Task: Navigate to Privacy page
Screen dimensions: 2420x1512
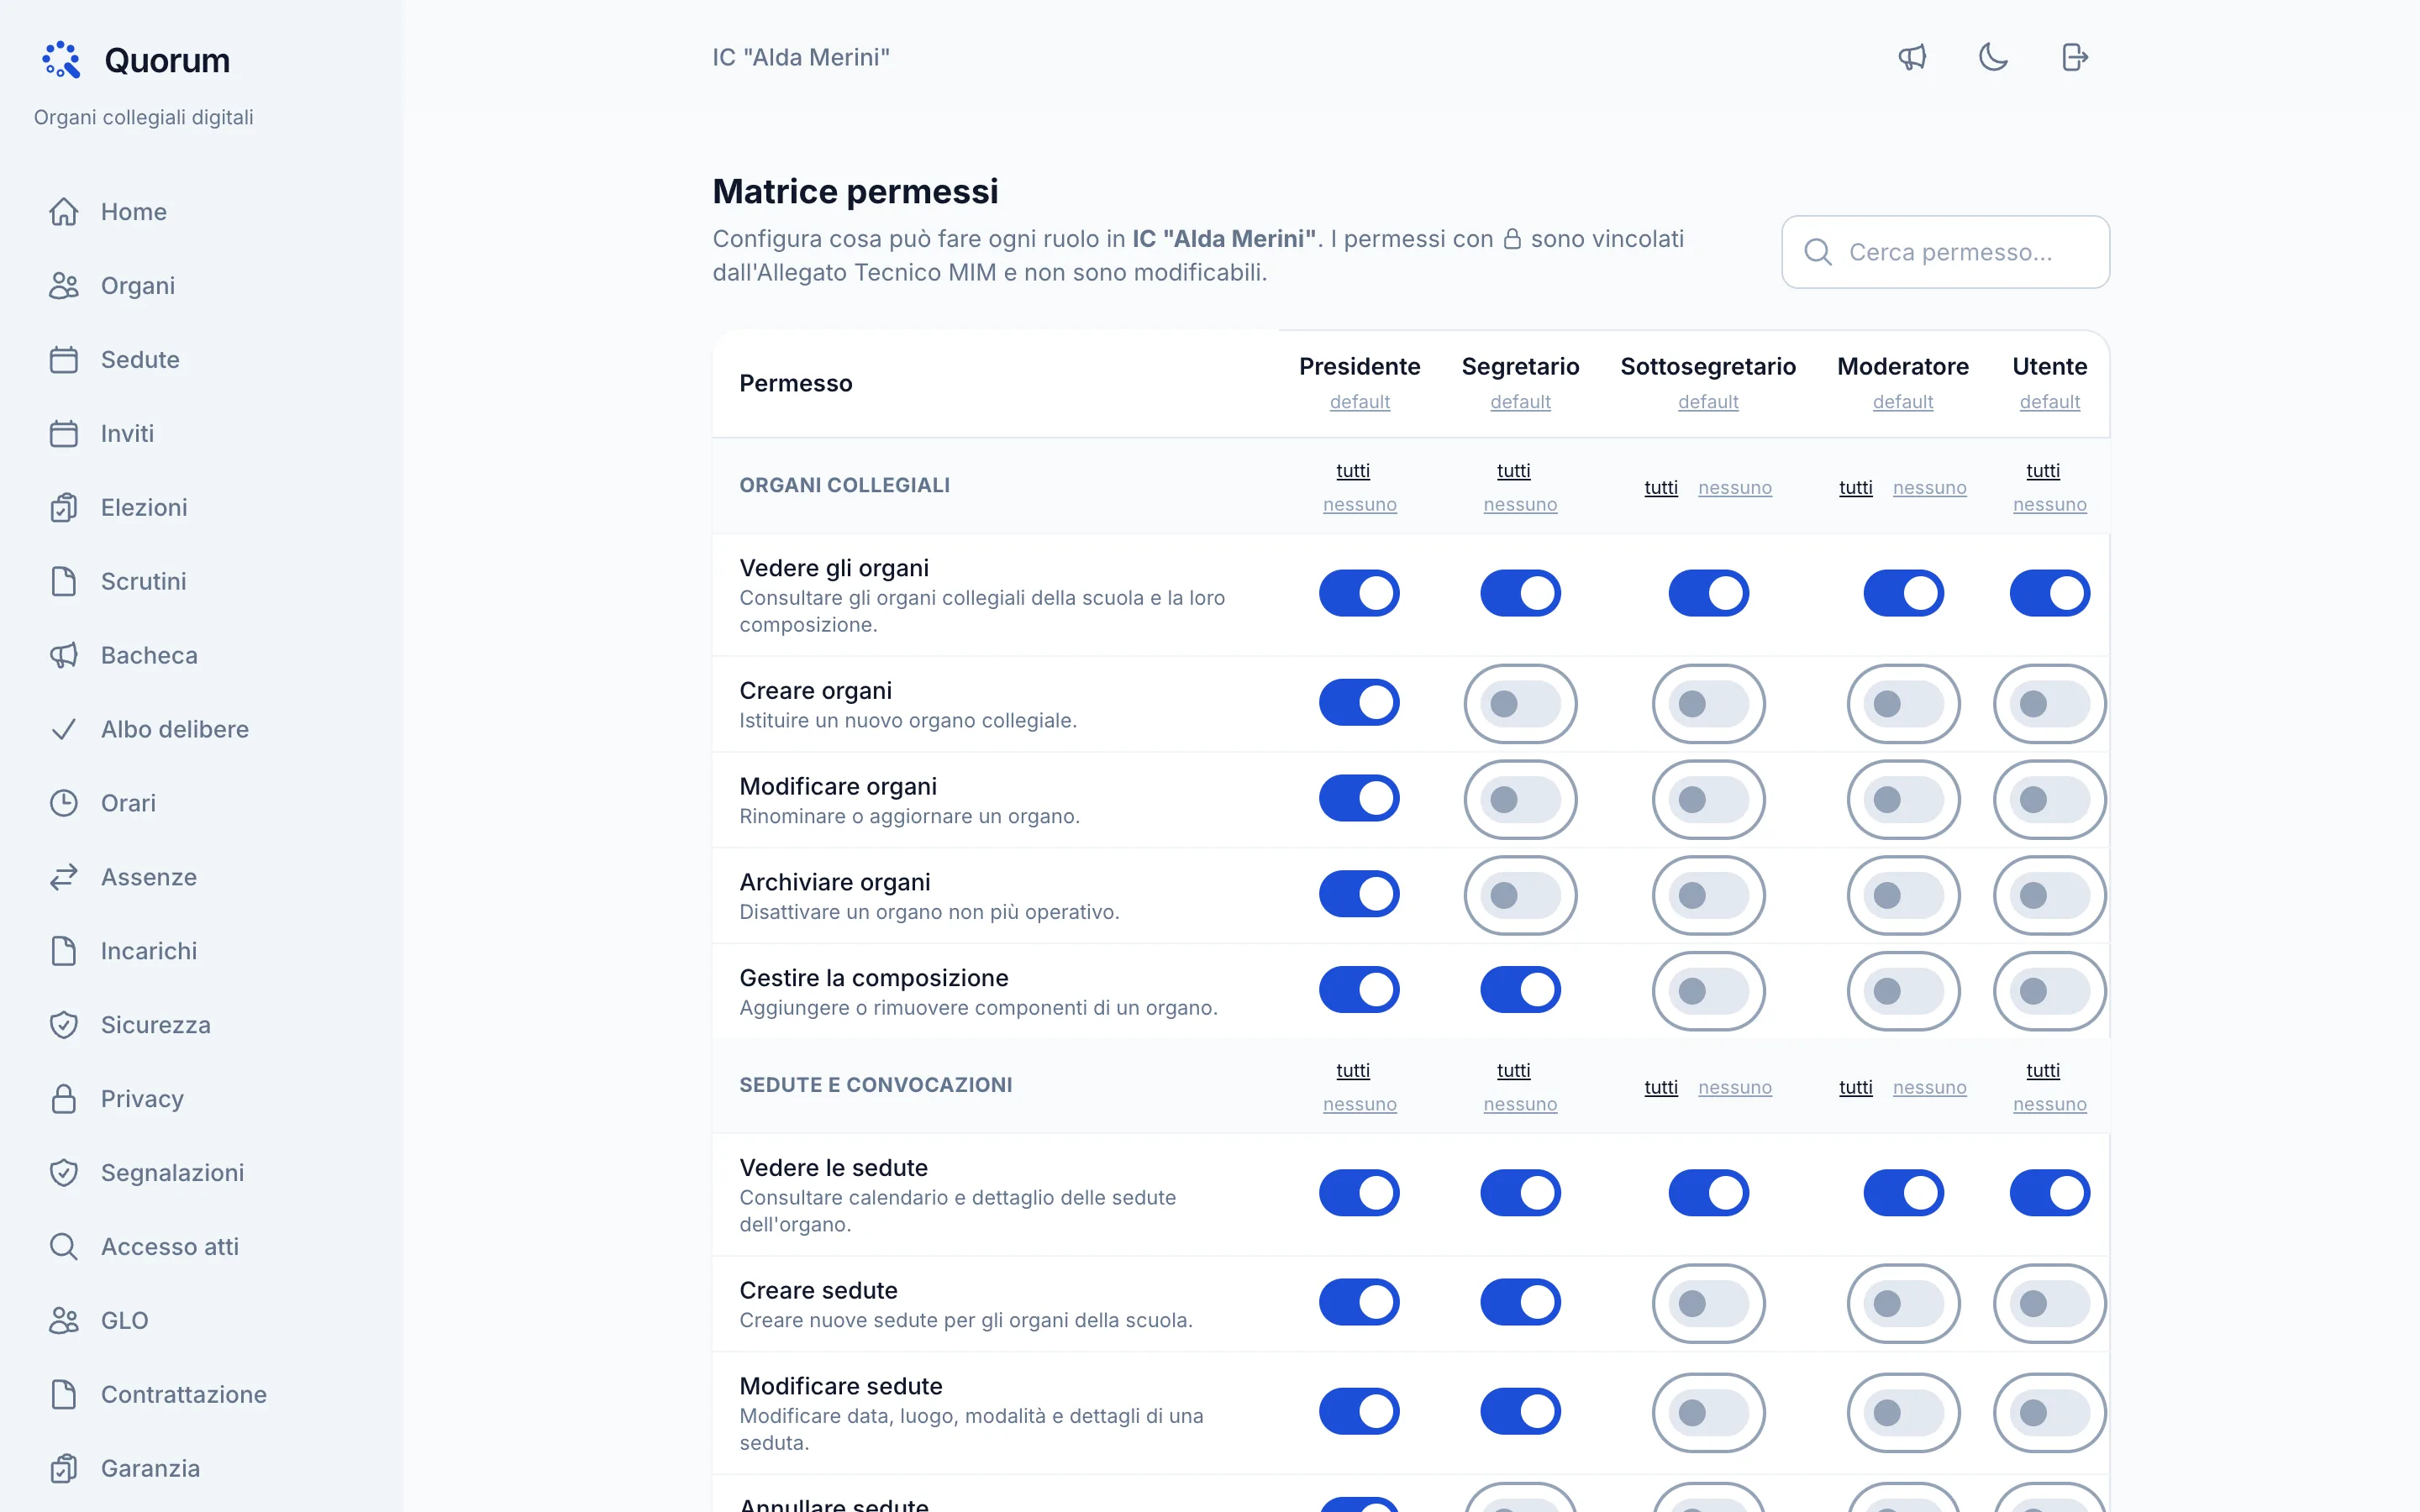Action: pos(202,1099)
